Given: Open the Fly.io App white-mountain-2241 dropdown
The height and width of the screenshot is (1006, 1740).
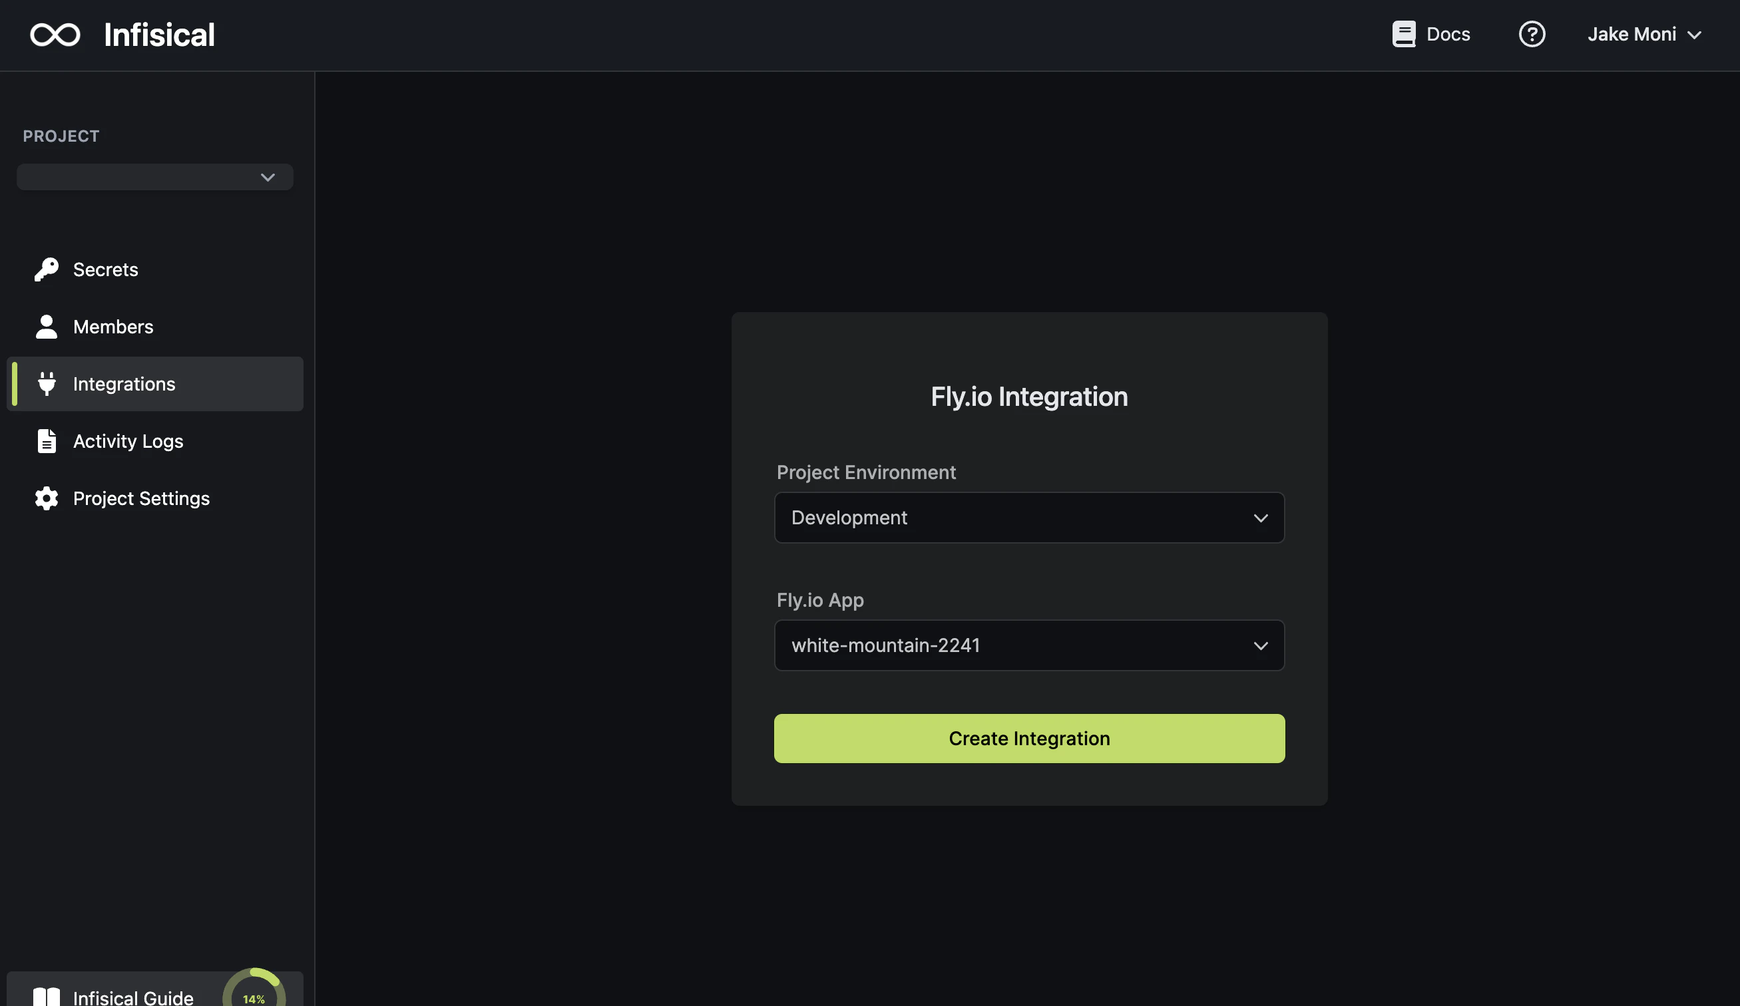Looking at the screenshot, I should click(x=1029, y=645).
